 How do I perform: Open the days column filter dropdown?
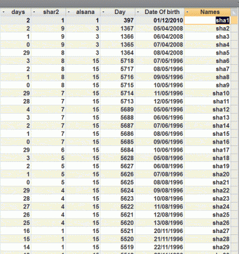click(x=3, y=12)
